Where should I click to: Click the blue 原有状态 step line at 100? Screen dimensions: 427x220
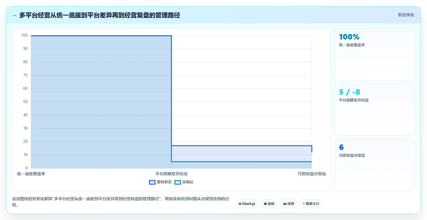tap(101, 36)
